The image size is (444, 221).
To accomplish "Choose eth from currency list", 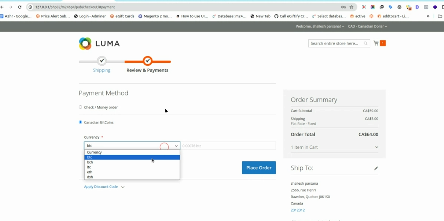I will [90, 172].
